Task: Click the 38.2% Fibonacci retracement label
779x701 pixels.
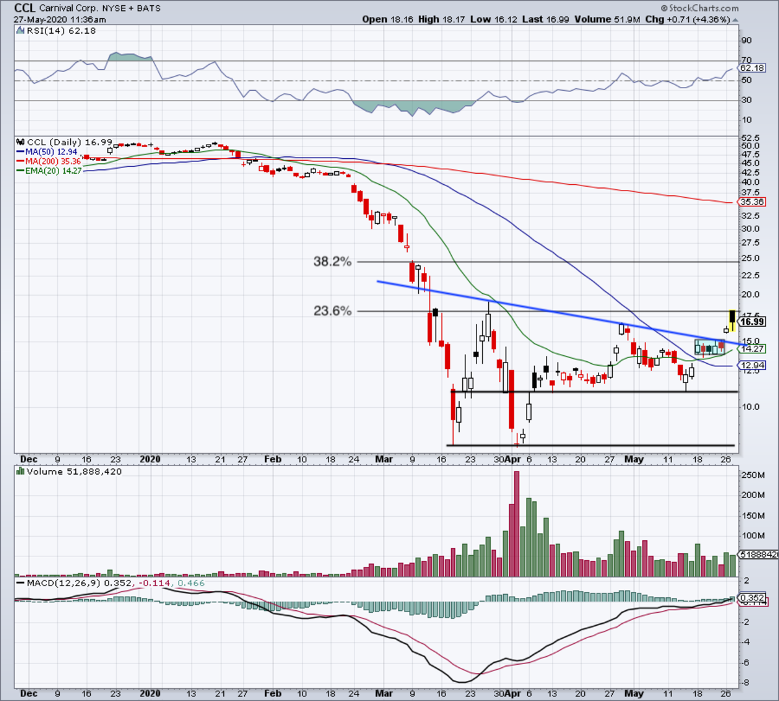Action: 332,261
